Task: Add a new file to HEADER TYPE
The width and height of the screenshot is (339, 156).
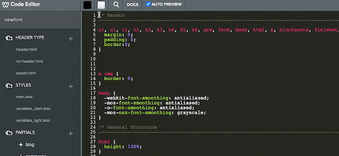Action: click(71, 39)
